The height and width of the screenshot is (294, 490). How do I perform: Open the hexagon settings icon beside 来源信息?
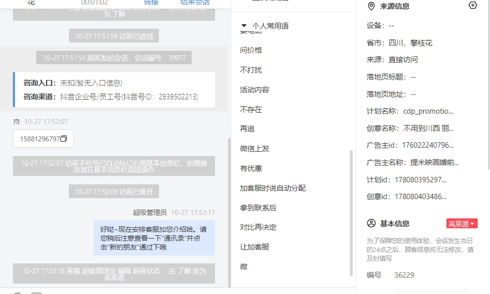[x=473, y=5]
